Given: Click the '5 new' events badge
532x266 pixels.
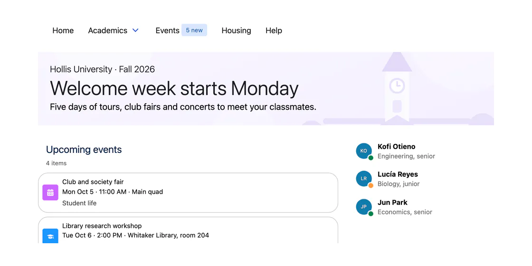Looking at the screenshot, I should tap(194, 30).
